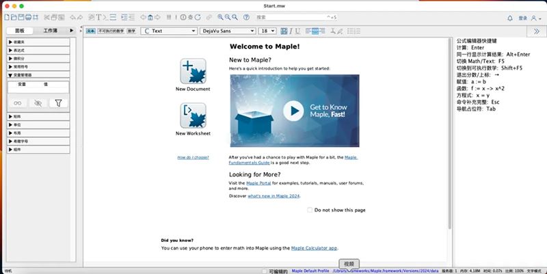
Task: Click the Zoom in magnifier icon
Action: 220,17
